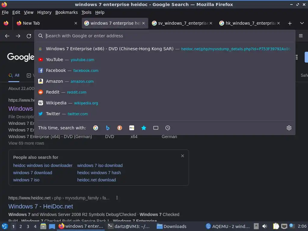The image size is (308, 231).
Task: Open a new tab with plus button
Action: [290, 23]
